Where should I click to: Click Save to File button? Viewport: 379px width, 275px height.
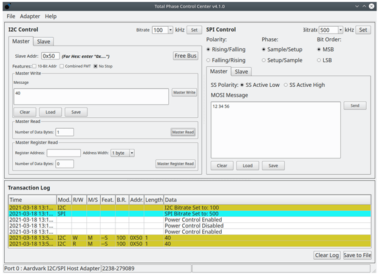coord(357,255)
